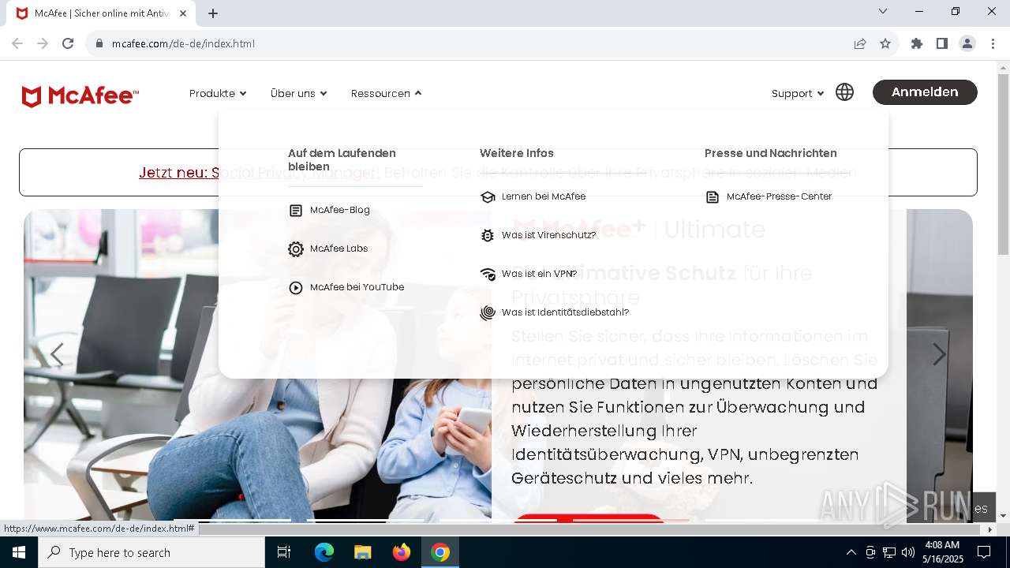The width and height of the screenshot is (1010, 568).
Task: Reload the page with browser refresh icon
Action: pos(68,43)
